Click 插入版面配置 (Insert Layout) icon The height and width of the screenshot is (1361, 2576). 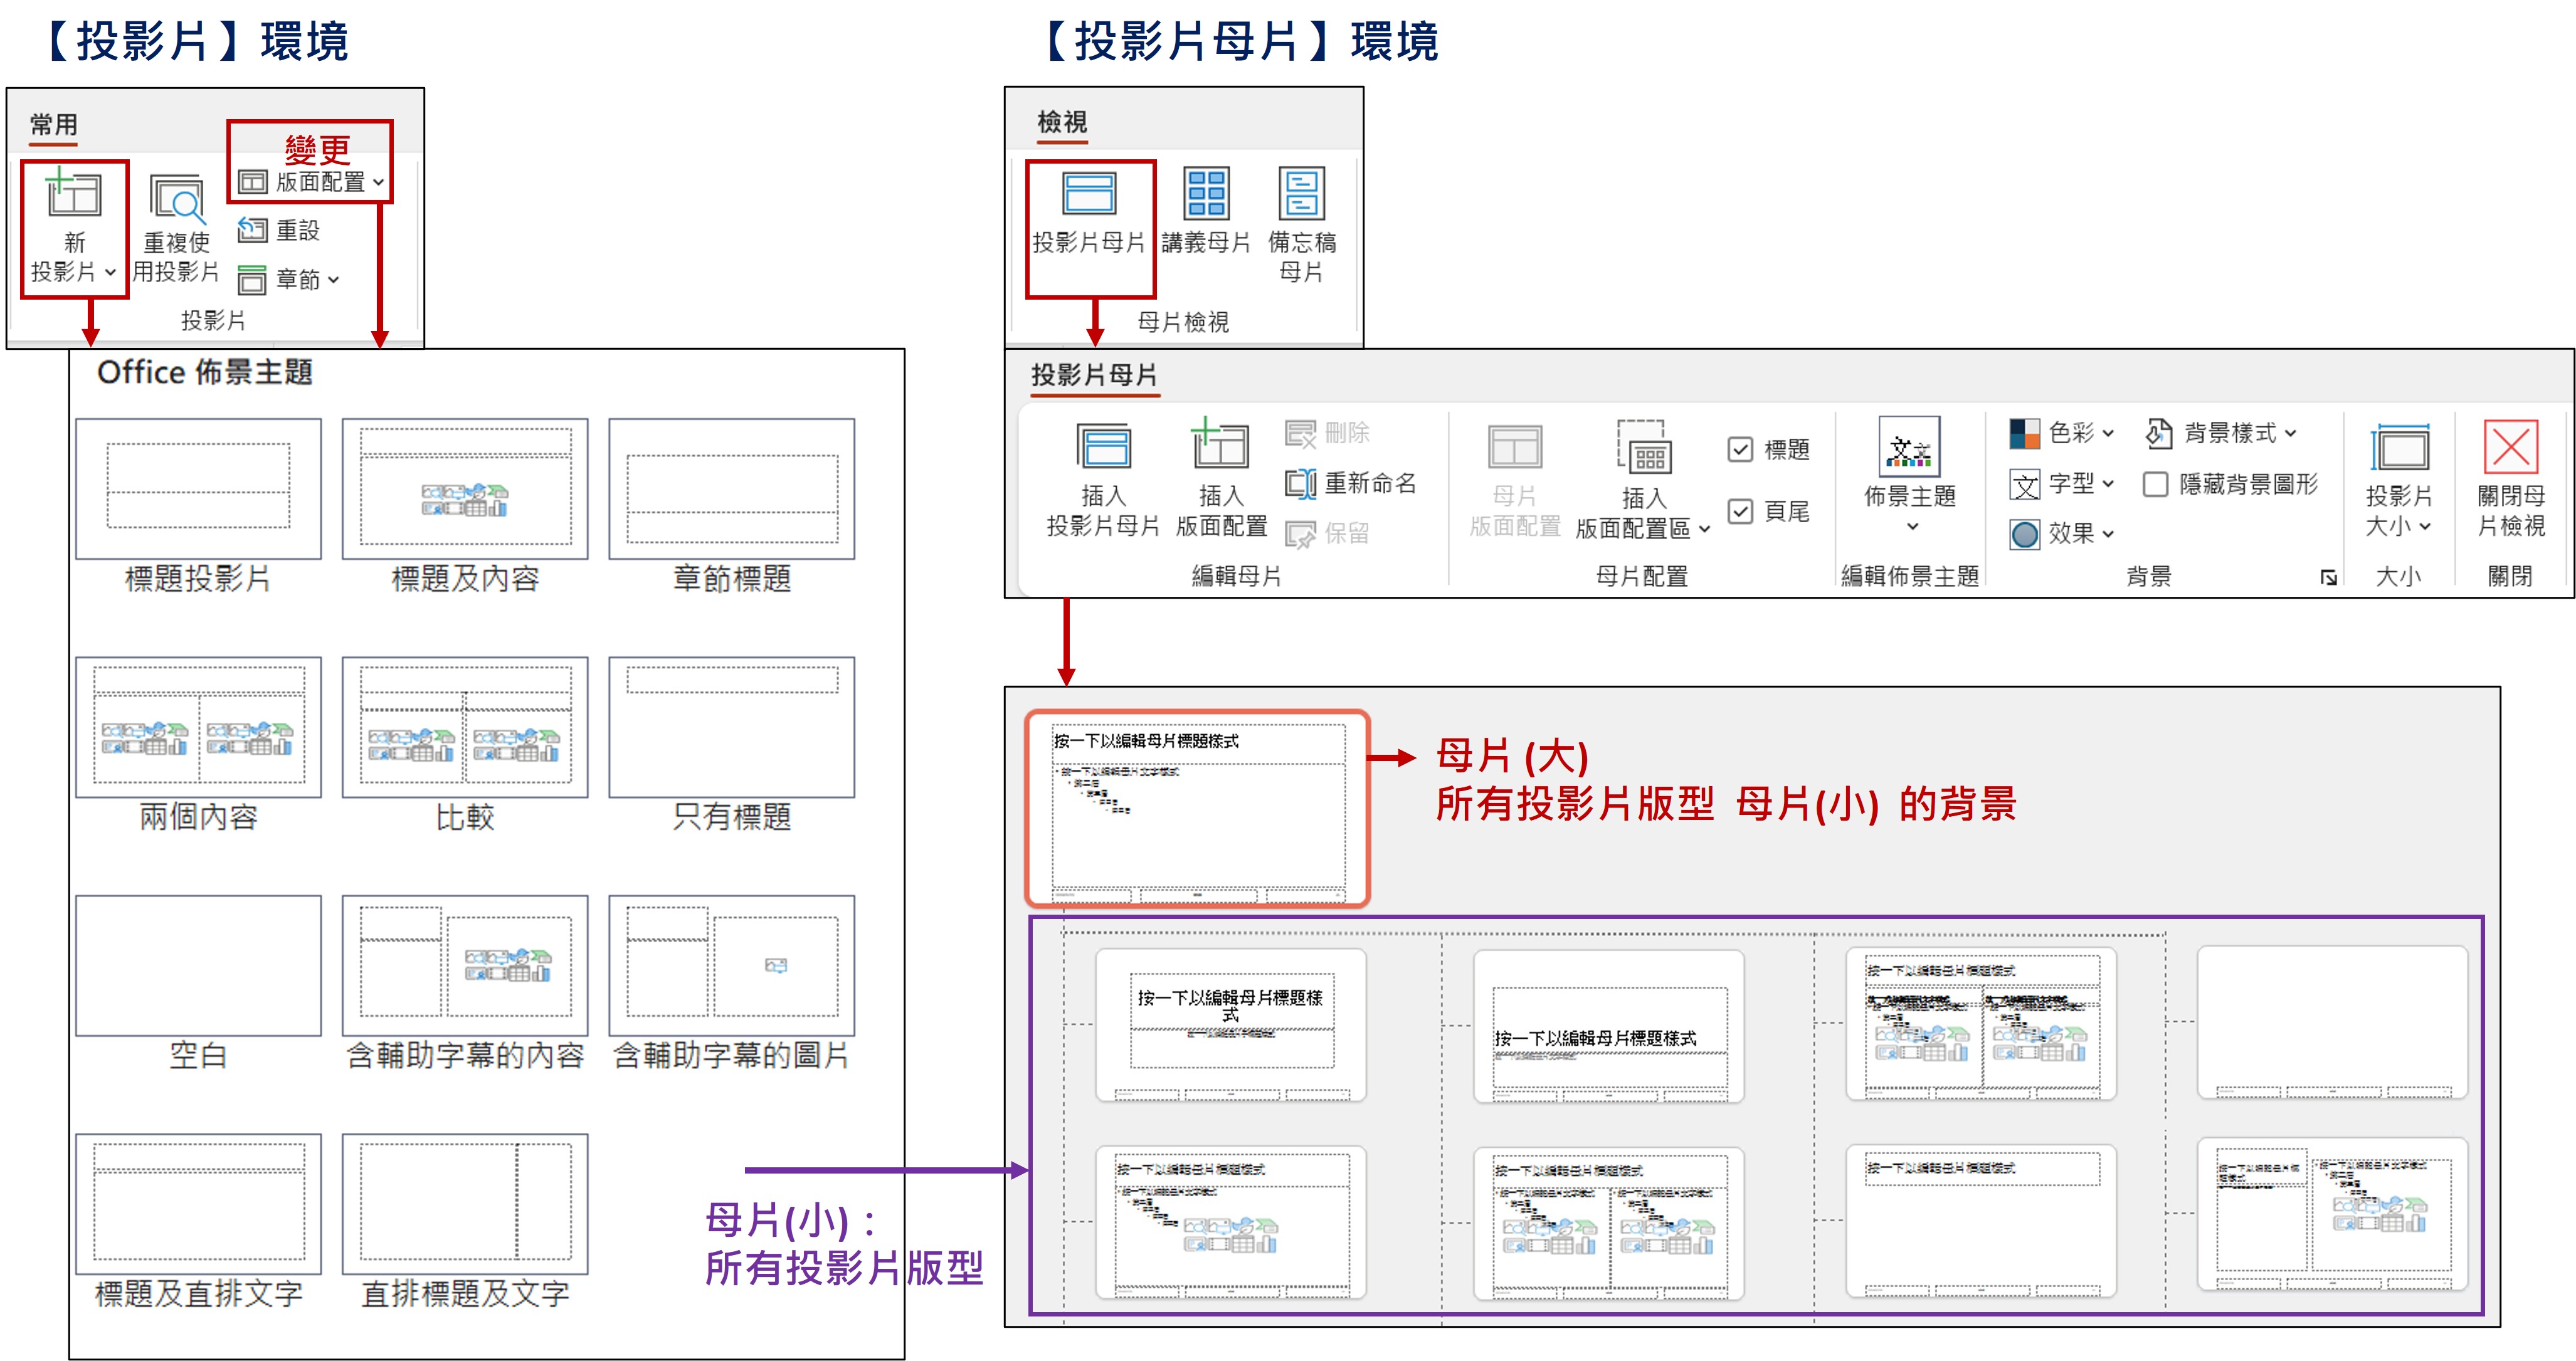coord(1220,447)
